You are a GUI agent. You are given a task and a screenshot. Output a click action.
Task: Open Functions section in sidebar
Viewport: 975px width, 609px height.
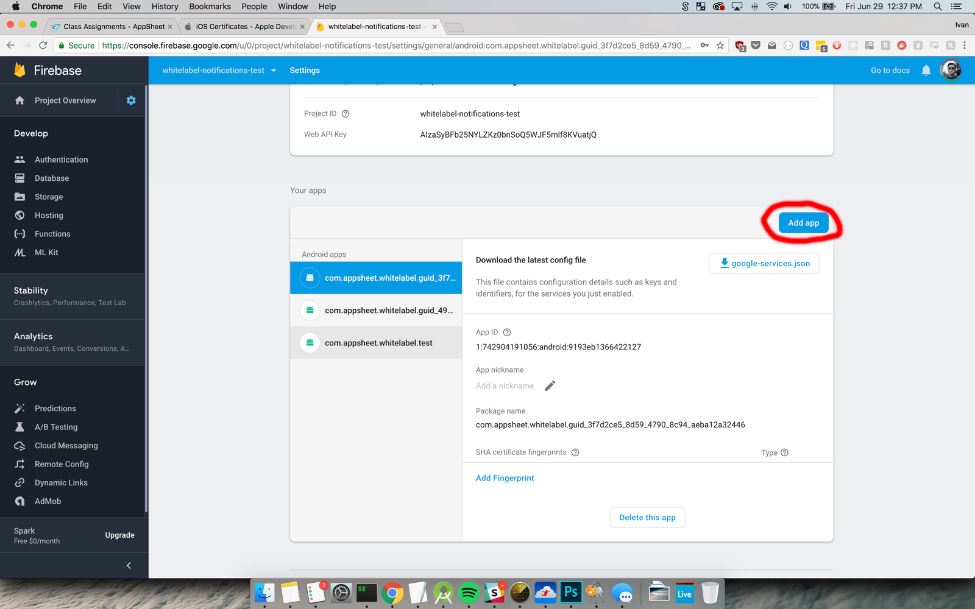point(52,234)
